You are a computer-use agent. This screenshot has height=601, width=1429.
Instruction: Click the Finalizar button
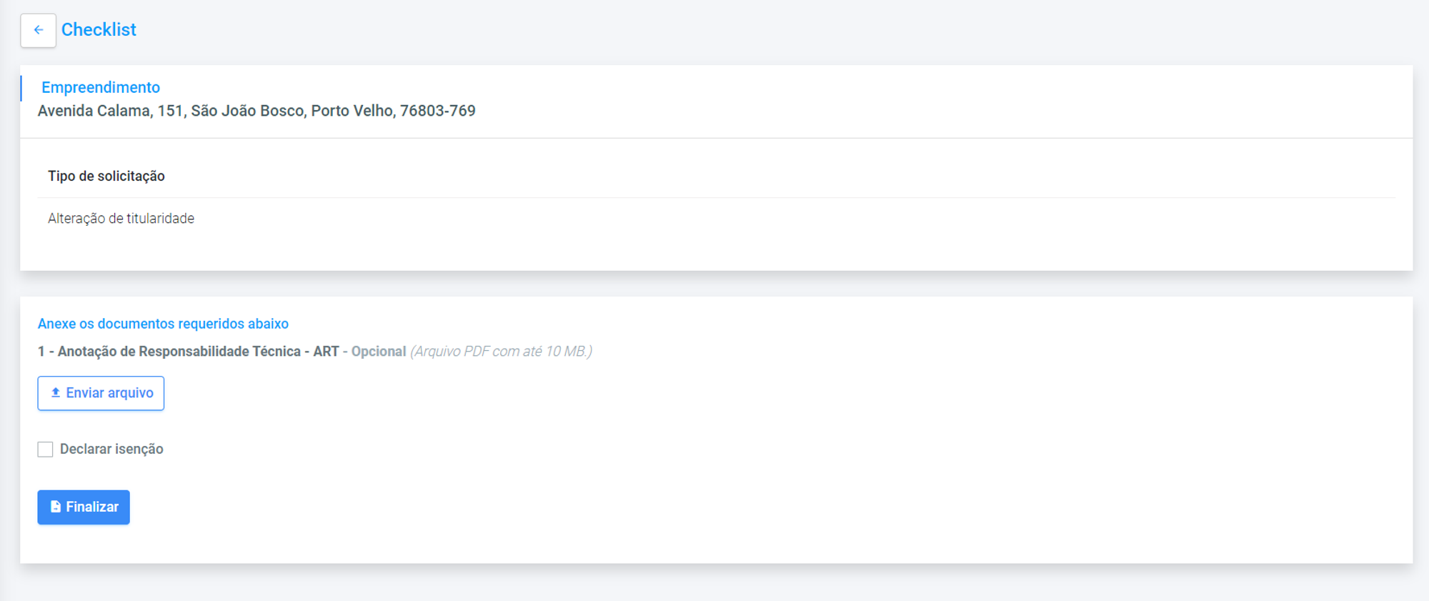click(84, 507)
